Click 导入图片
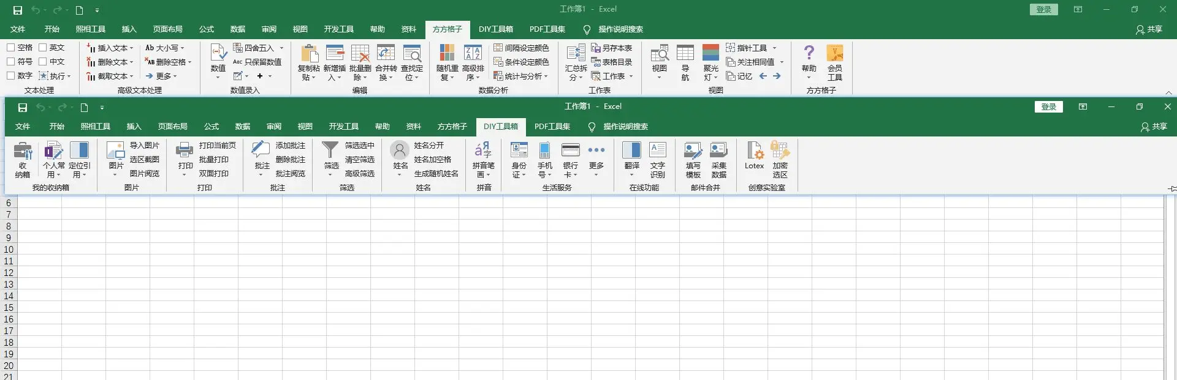Viewport: 1177px width, 380px height. coord(145,146)
